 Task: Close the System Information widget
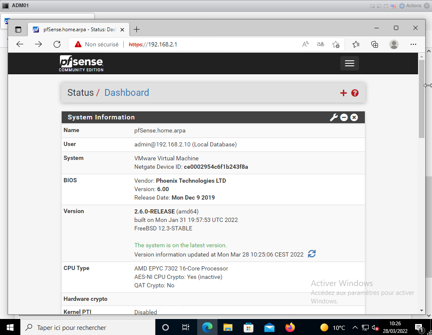coord(354,117)
